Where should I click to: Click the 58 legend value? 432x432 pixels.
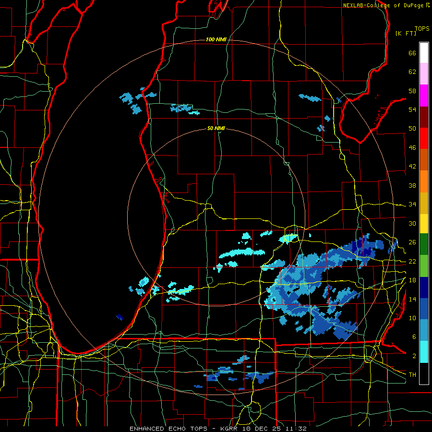[412, 91]
